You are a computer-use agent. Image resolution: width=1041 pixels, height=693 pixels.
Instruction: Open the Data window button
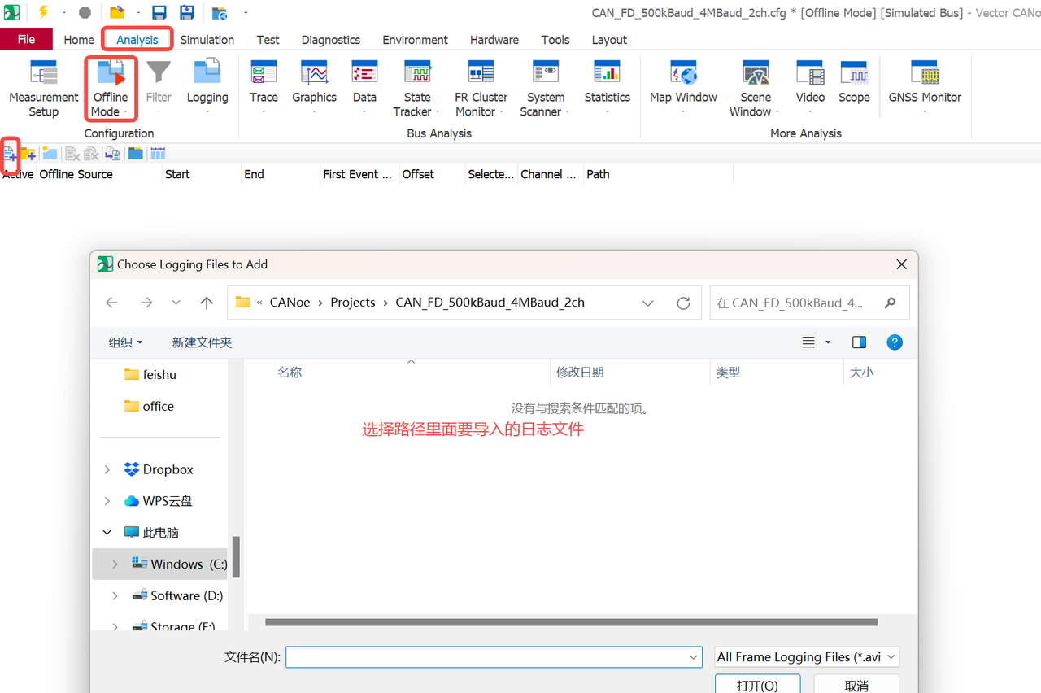364,87
